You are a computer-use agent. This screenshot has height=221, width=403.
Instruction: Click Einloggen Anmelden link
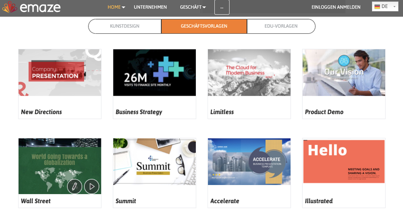coord(336,7)
